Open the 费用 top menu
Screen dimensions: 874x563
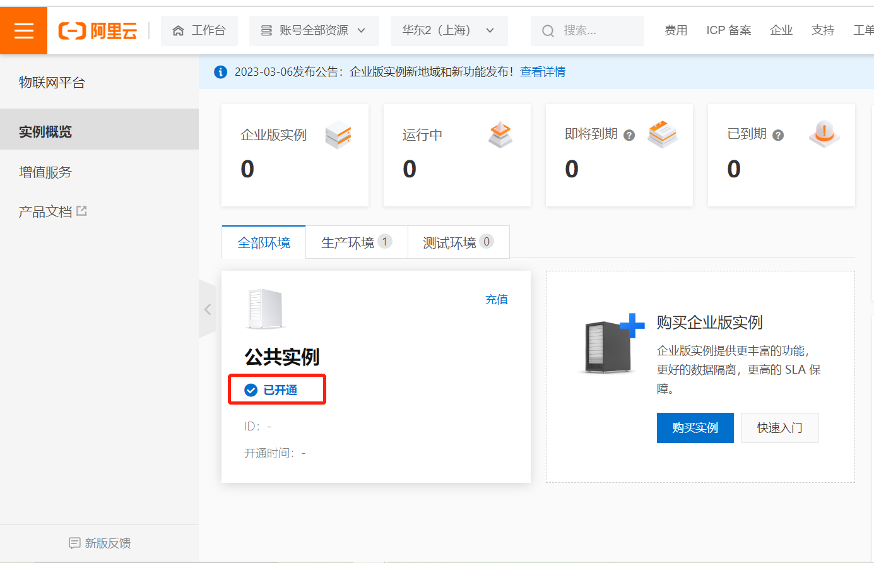pyautogui.click(x=676, y=30)
